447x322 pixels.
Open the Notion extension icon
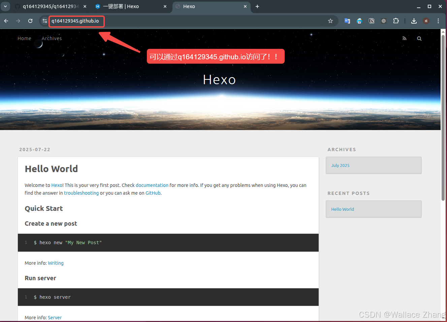click(x=372, y=21)
